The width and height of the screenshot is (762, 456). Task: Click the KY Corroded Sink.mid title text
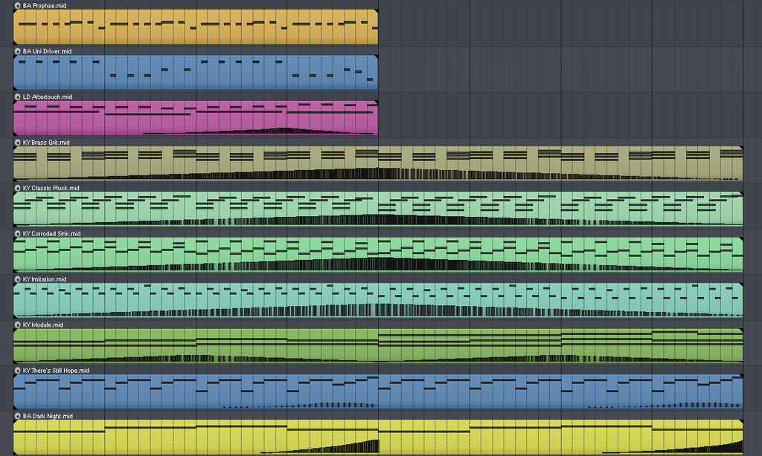[51, 234]
